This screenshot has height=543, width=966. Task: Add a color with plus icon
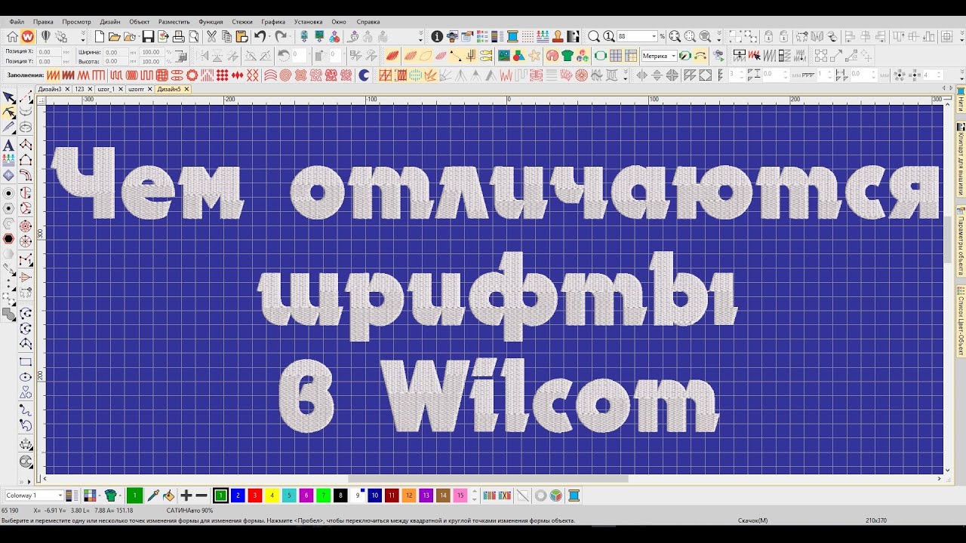(186, 495)
